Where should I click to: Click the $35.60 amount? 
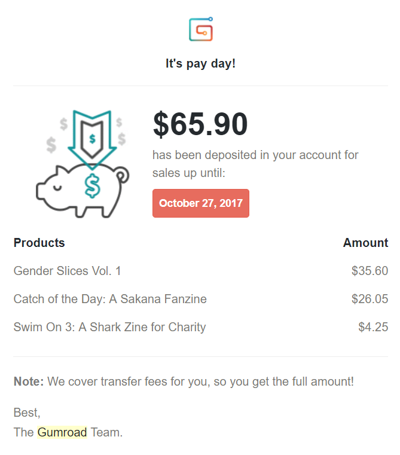370,271
